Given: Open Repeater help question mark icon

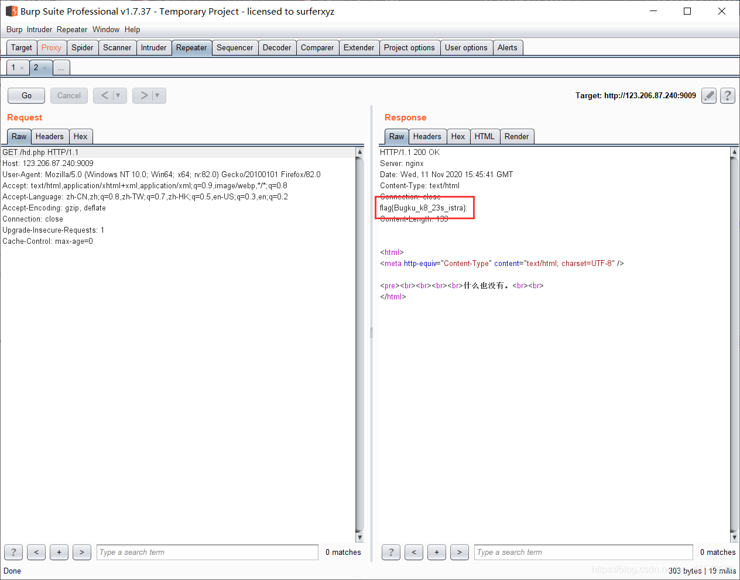Looking at the screenshot, I should point(728,95).
